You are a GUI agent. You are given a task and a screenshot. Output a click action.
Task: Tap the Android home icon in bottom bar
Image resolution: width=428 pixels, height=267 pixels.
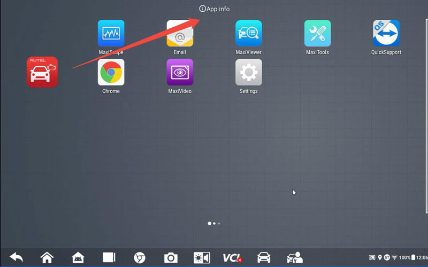coord(78,257)
